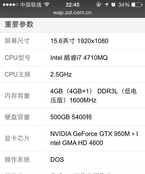Image resolution: width=145 pixels, height=174 pixels.
Task: Tap the location arrow status icon
Action: pyautogui.click(x=106, y=5)
